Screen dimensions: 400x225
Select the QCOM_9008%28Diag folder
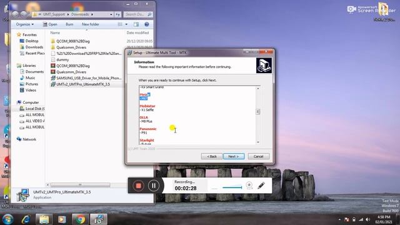click(72, 41)
